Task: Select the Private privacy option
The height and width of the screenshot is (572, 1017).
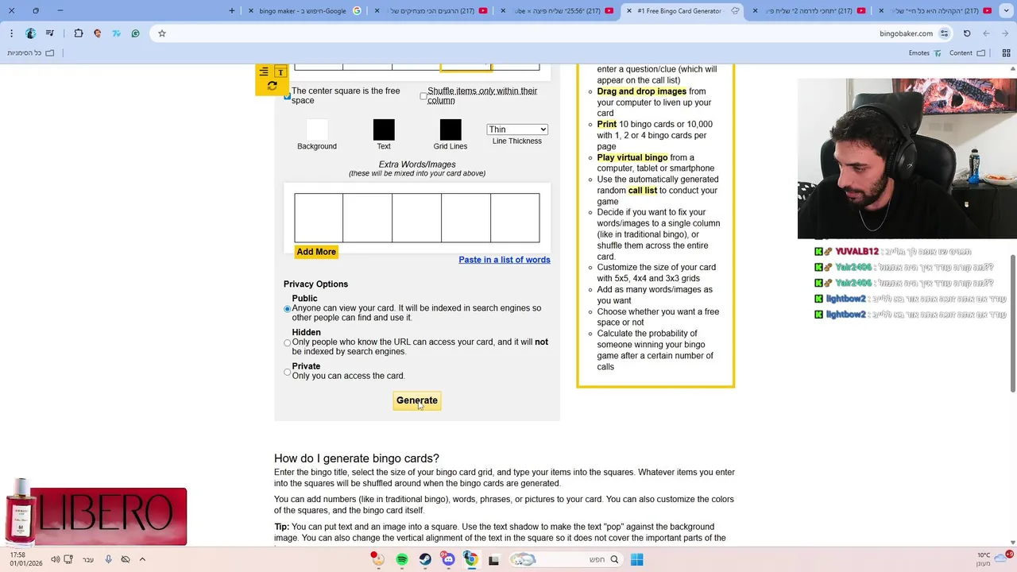Action: pos(288,372)
